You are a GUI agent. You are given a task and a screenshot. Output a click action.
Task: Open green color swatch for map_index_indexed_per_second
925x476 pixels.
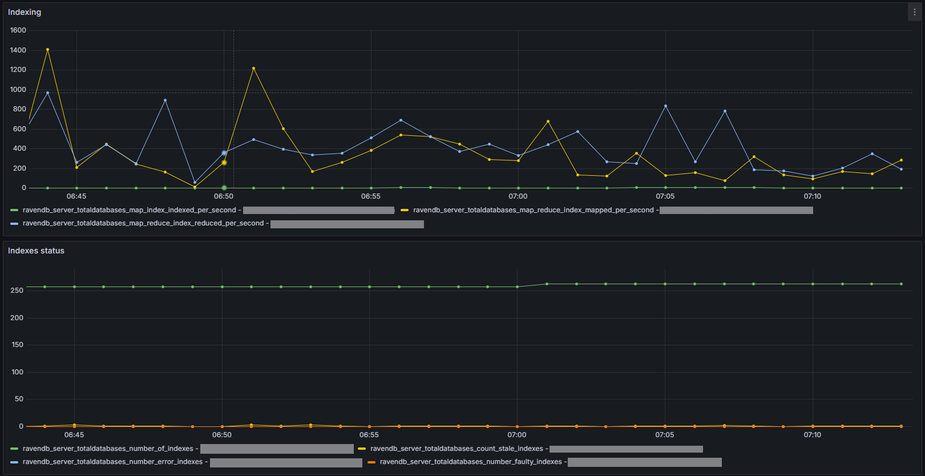click(x=14, y=210)
